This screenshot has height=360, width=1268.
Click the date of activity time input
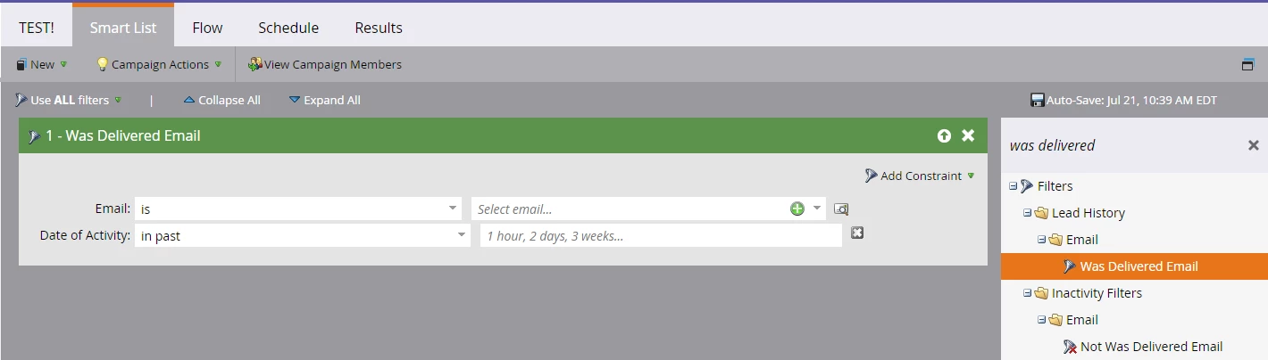(x=661, y=235)
